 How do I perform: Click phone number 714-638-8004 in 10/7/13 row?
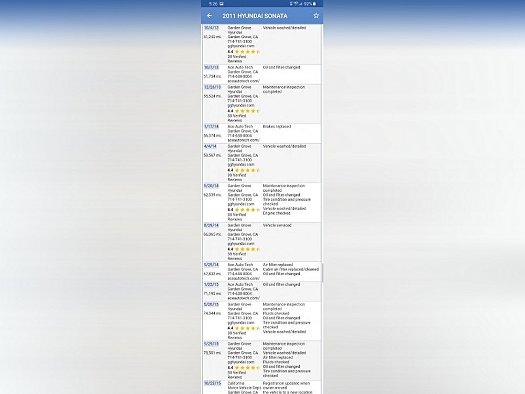[240, 76]
